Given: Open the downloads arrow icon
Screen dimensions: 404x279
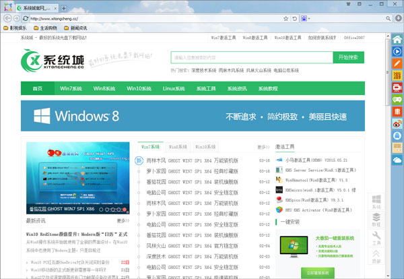Looking at the screenshot, I should [x=399, y=18].
